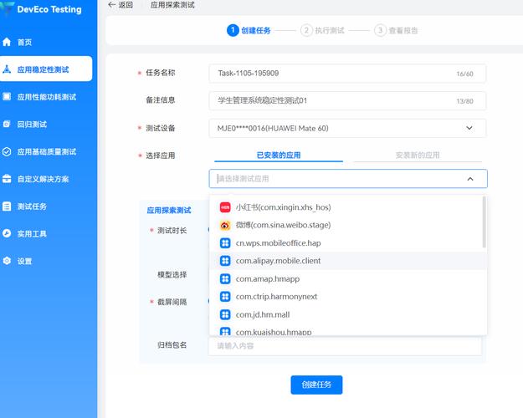523x418 pixels.
Task: Click the home icon in sidebar
Action: tap(8, 42)
